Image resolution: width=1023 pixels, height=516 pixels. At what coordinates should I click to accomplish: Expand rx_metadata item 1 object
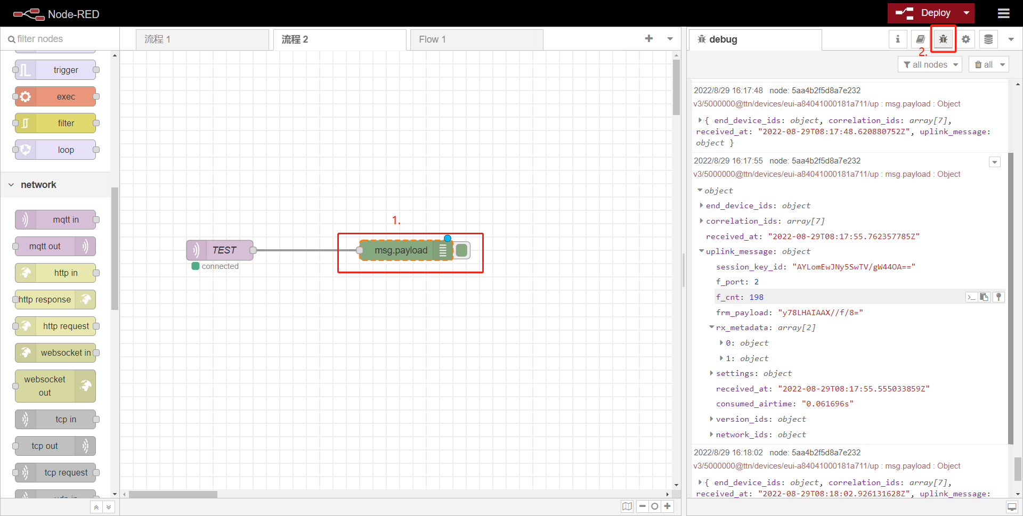(721, 358)
